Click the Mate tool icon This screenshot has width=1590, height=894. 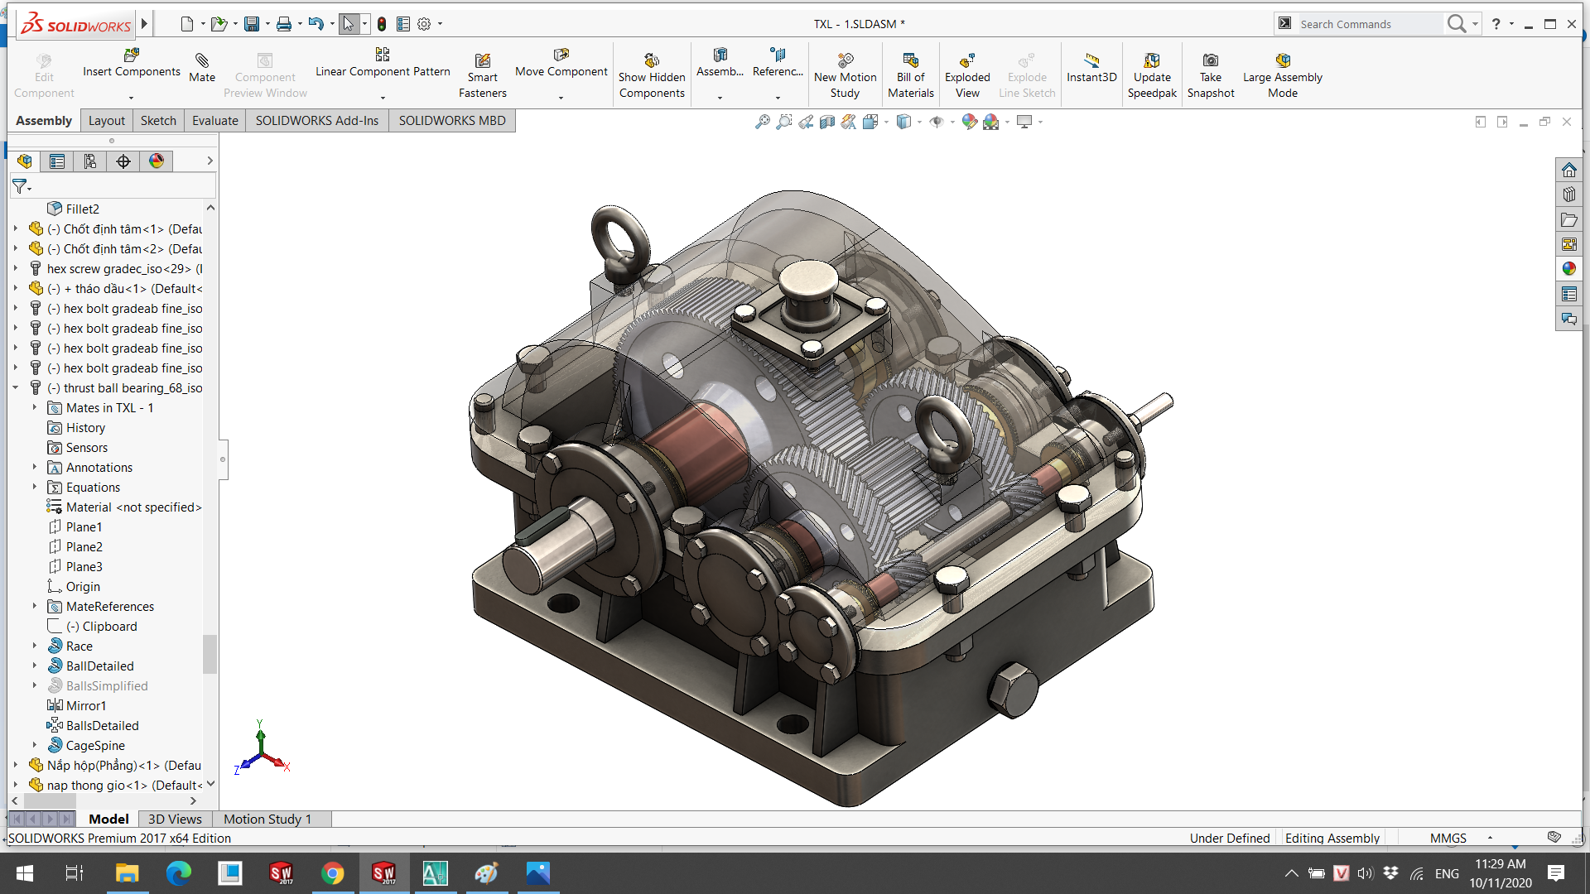[201, 60]
